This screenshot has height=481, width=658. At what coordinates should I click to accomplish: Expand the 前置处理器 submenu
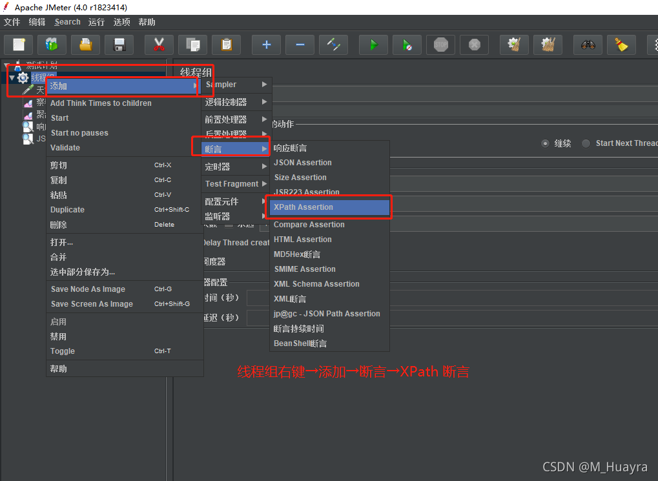coord(236,119)
